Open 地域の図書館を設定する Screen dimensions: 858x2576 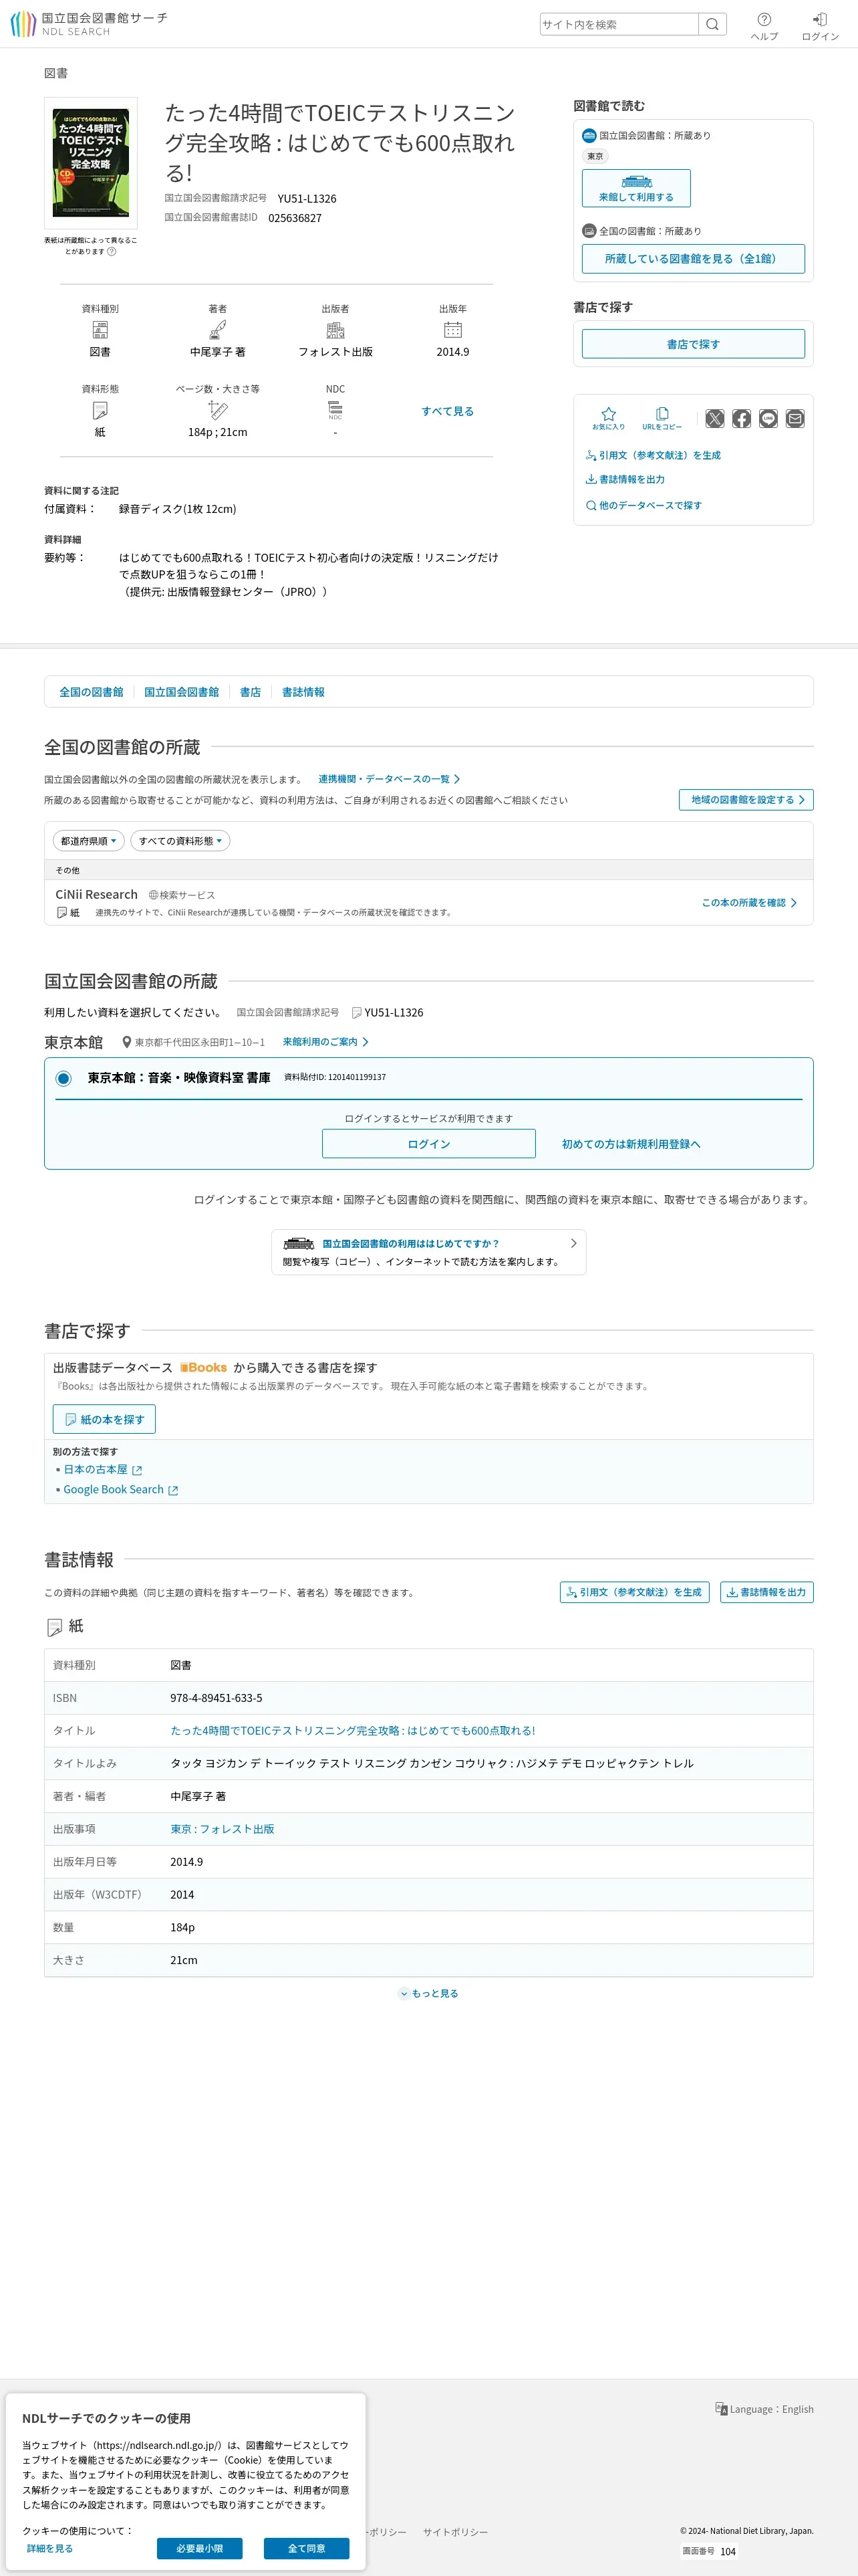pyautogui.click(x=746, y=800)
